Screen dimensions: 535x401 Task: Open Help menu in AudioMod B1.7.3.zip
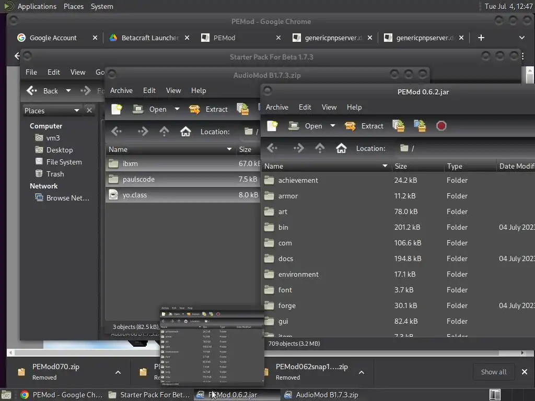[x=199, y=90]
